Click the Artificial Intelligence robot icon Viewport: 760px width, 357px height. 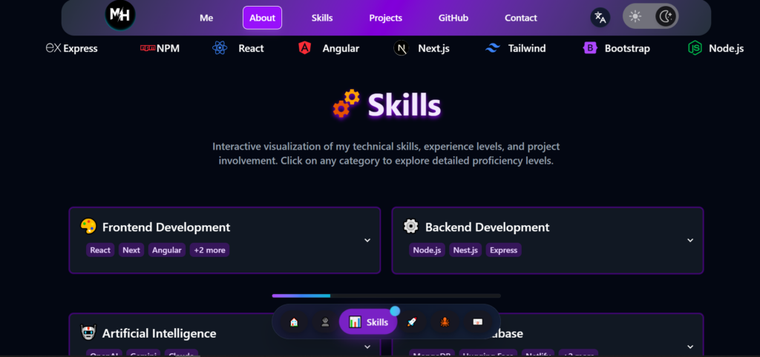88,333
